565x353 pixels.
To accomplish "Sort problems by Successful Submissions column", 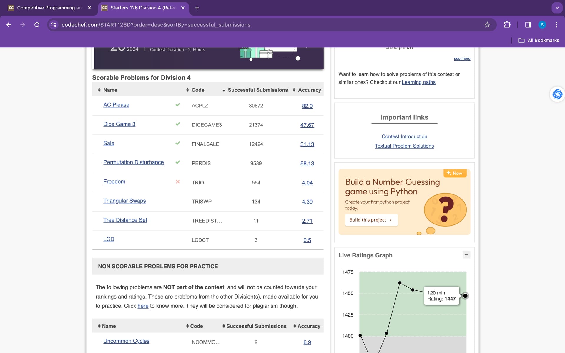I will pyautogui.click(x=257, y=90).
